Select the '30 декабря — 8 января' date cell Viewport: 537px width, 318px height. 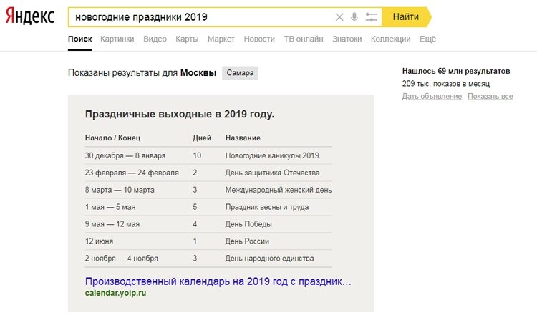click(x=125, y=155)
